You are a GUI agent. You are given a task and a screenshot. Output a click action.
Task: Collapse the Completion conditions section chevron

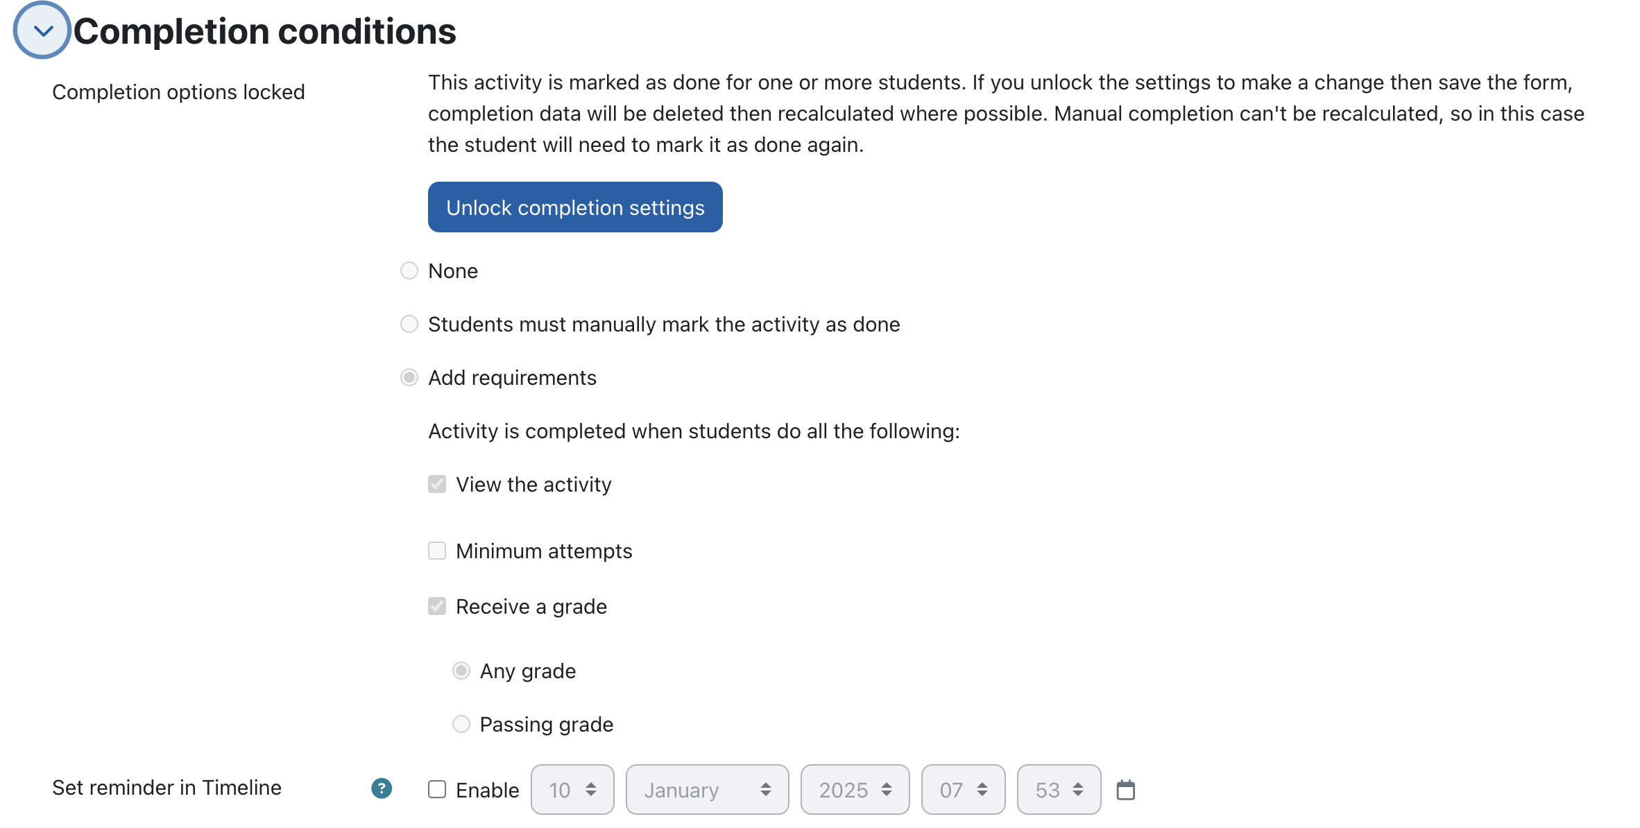coord(42,31)
